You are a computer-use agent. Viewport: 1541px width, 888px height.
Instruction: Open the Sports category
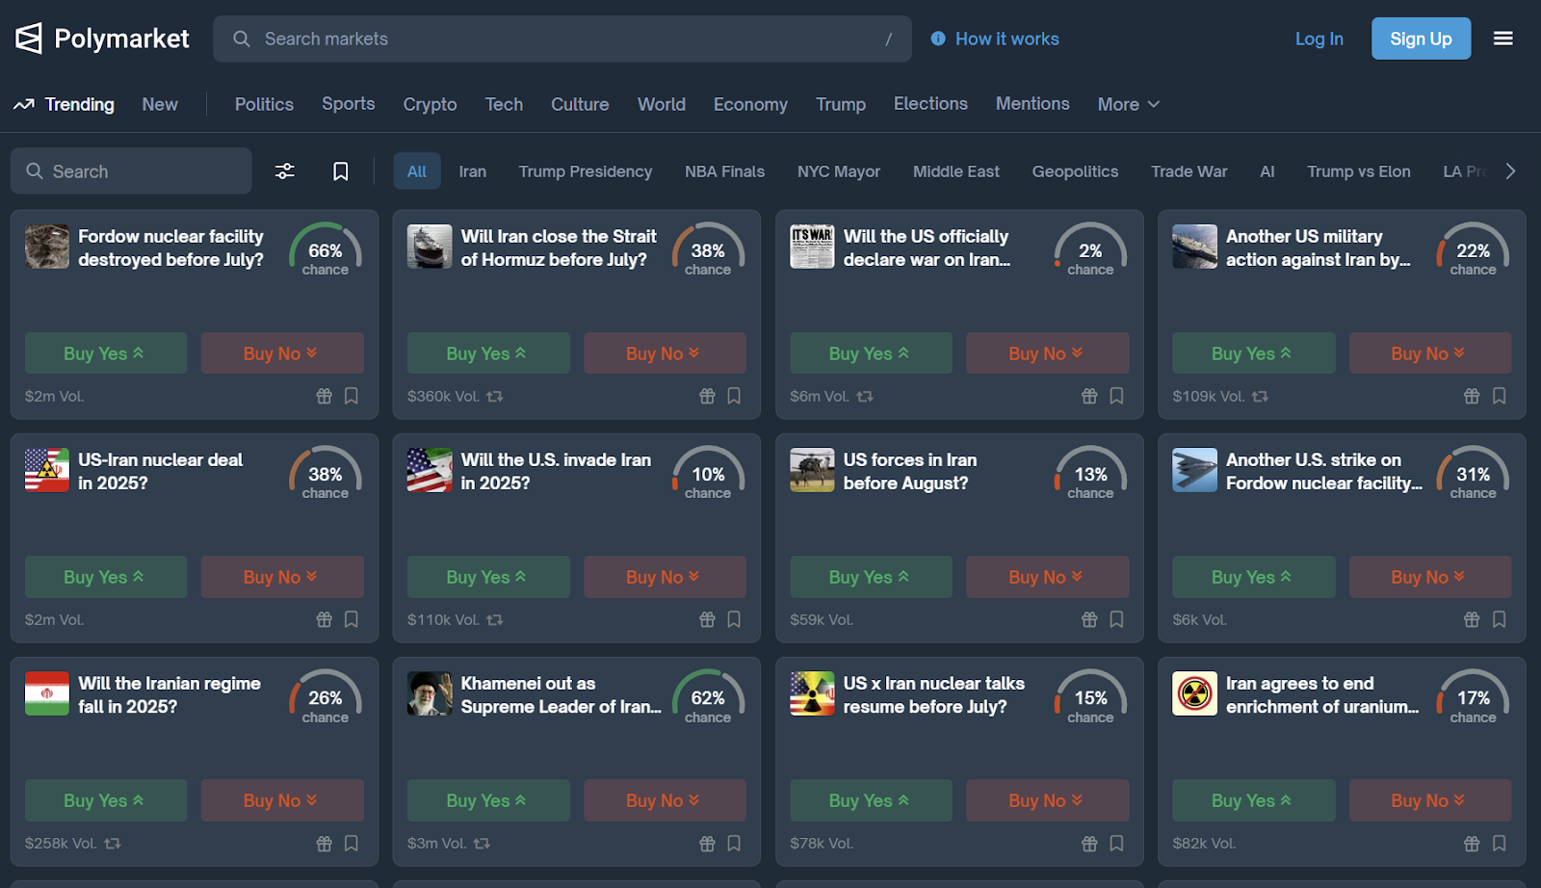point(349,104)
